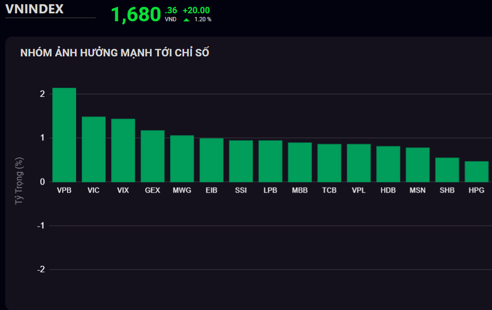
Task: Click the SSI ticker label
Action: click(x=241, y=190)
